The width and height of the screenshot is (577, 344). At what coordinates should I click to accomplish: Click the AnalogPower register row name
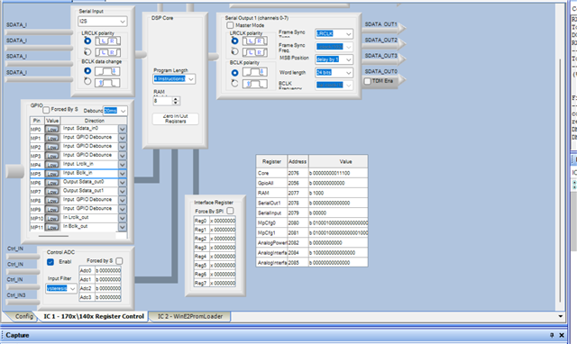click(271, 242)
